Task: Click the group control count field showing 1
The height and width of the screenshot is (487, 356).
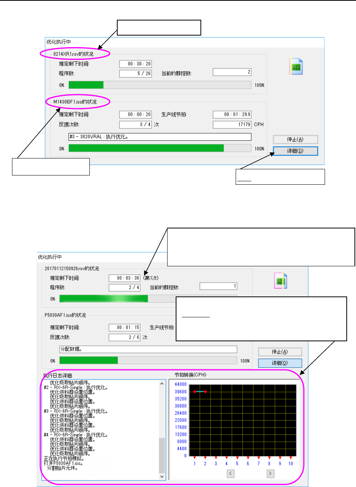Action: [218, 286]
